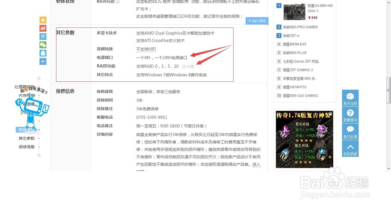Image resolution: width=391 pixels, height=208 pixels.
Task: Open 七彩虹iGame Z97 ranking link
Action: [x=301, y=61]
